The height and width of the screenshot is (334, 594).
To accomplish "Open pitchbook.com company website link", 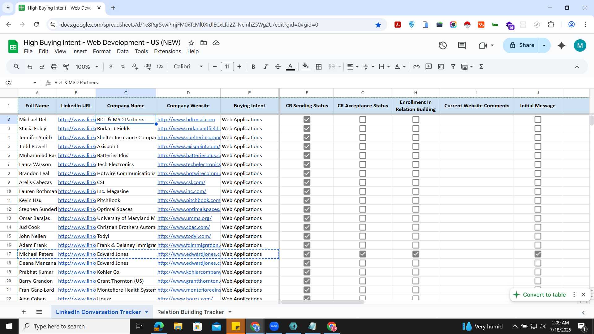I will click(x=189, y=200).
